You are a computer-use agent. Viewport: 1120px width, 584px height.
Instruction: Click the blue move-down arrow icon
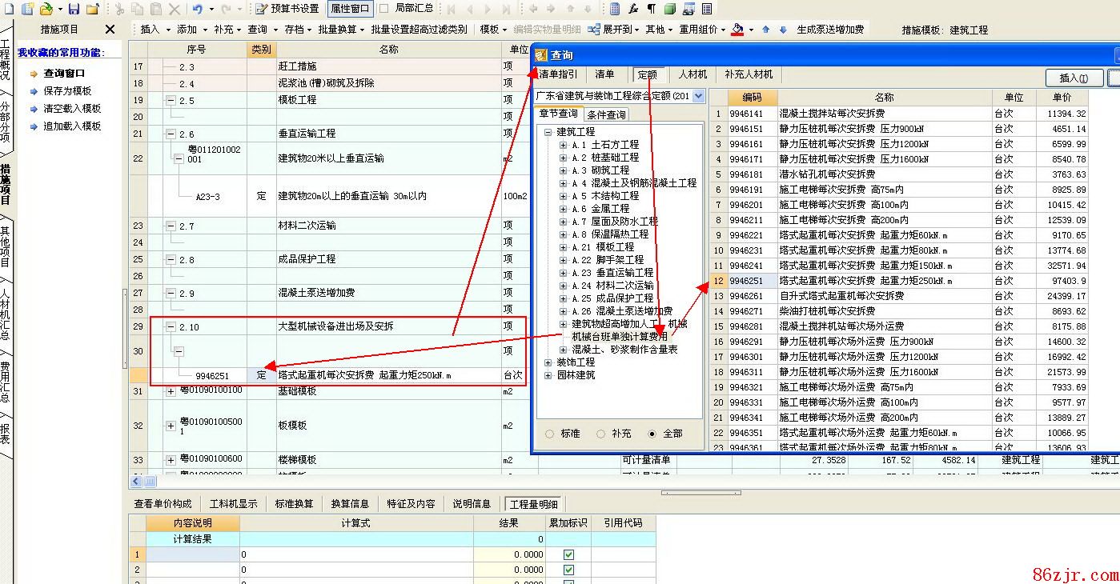point(781,30)
